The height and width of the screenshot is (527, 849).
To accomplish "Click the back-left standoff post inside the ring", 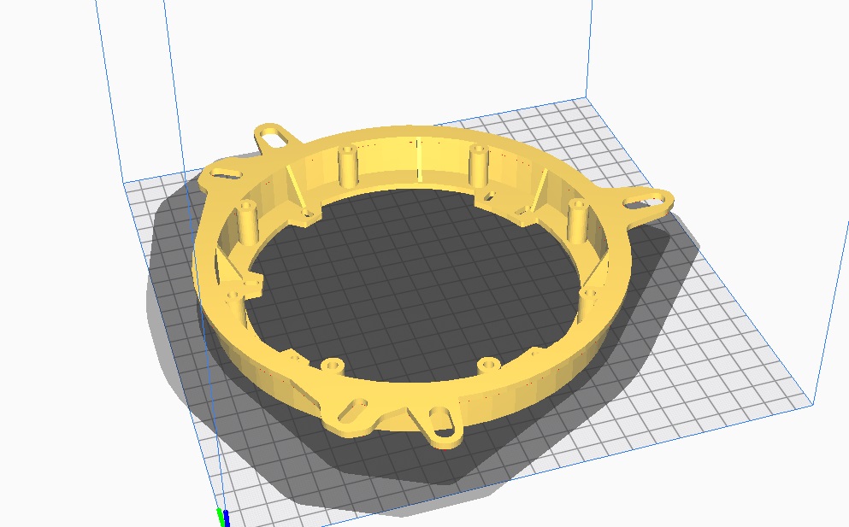I will 347,166.
